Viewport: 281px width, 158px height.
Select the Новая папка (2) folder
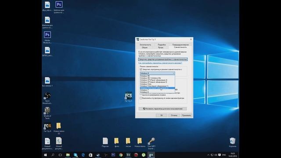(x=58, y=129)
